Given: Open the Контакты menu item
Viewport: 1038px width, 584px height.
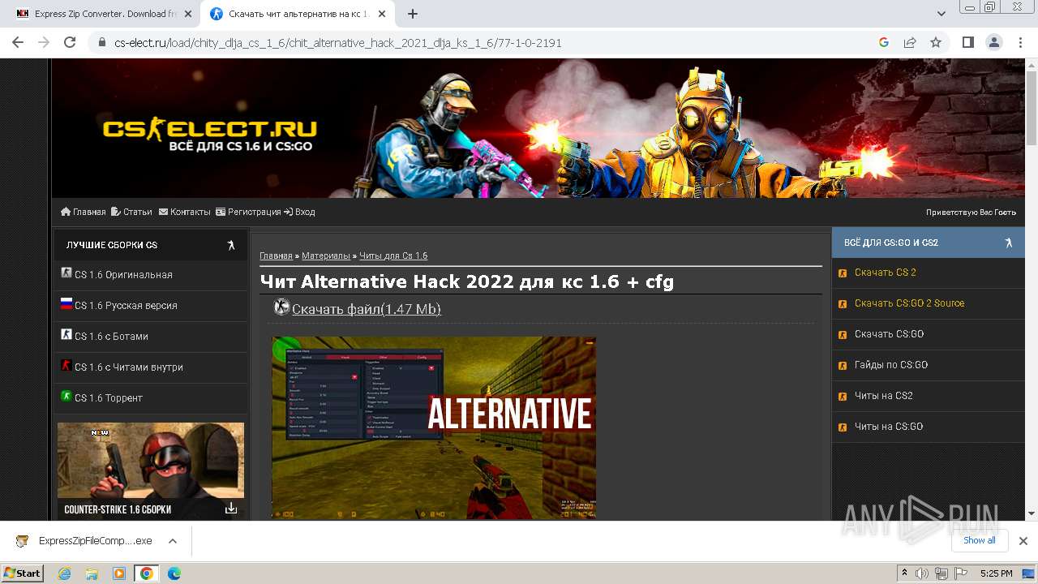Looking at the screenshot, I should click(x=184, y=212).
